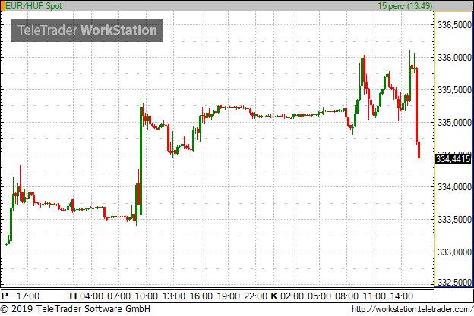Click the 22:00 time axis label
The width and height of the screenshot is (474, 316).
(256, 296)
